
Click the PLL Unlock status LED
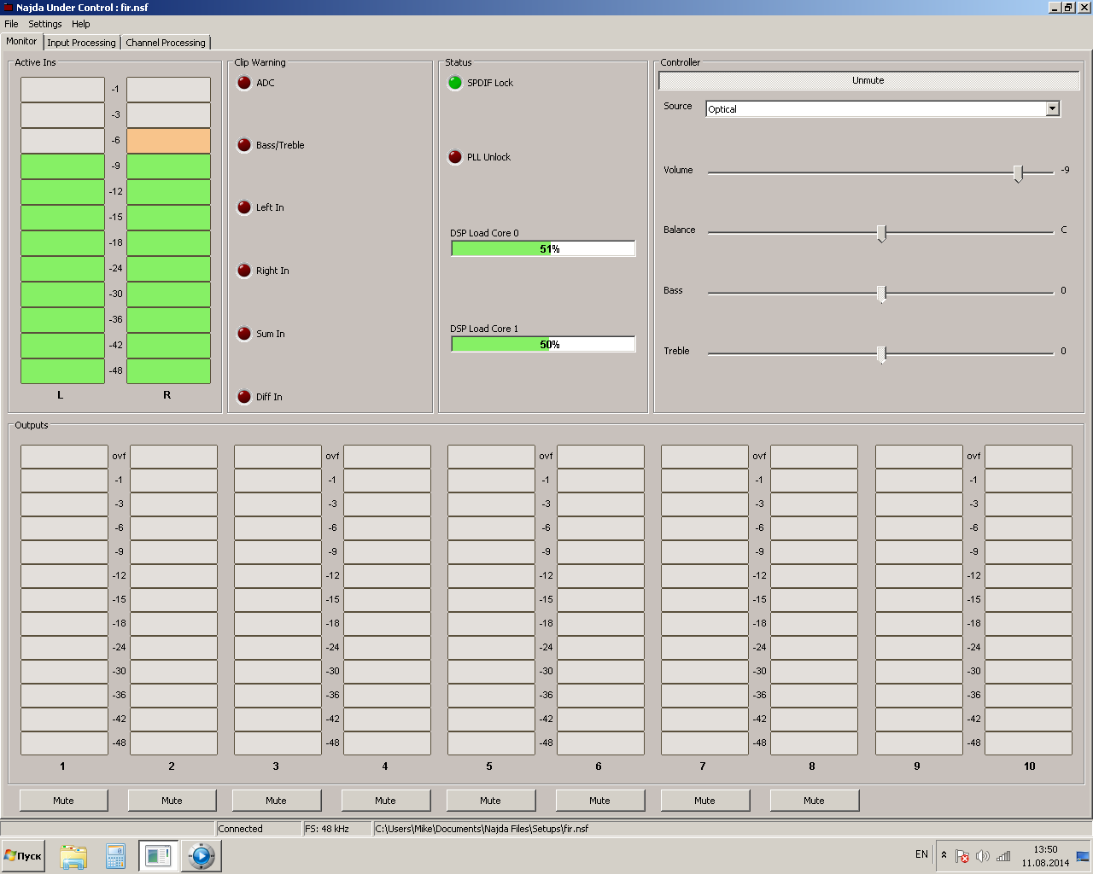(455, 157)
